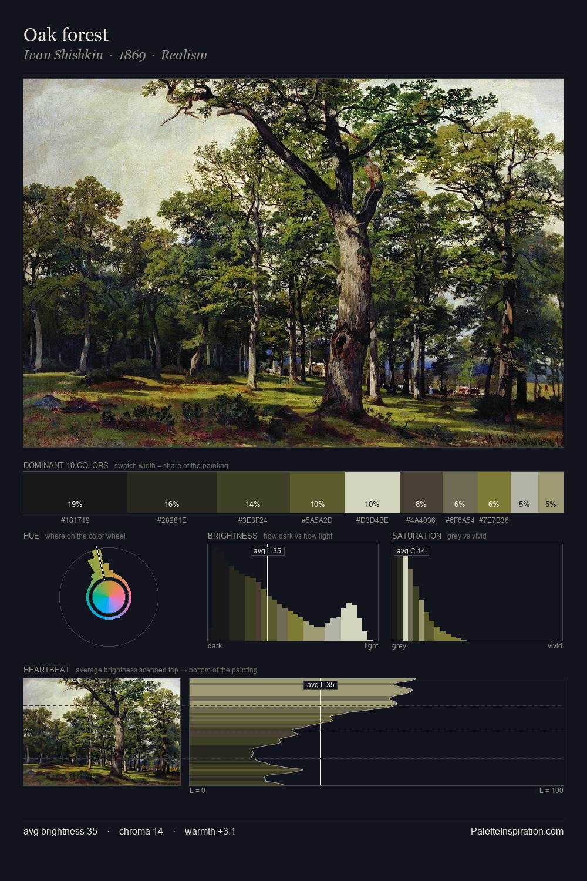Click the #28281E hex label
Viewport: 587px width, 881px height.
point(172,520)
